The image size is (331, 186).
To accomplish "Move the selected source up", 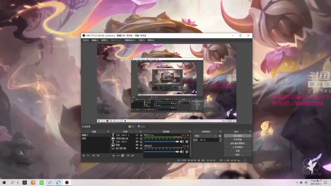I will 128,156.
